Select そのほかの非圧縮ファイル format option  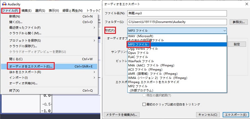(177, 40)
